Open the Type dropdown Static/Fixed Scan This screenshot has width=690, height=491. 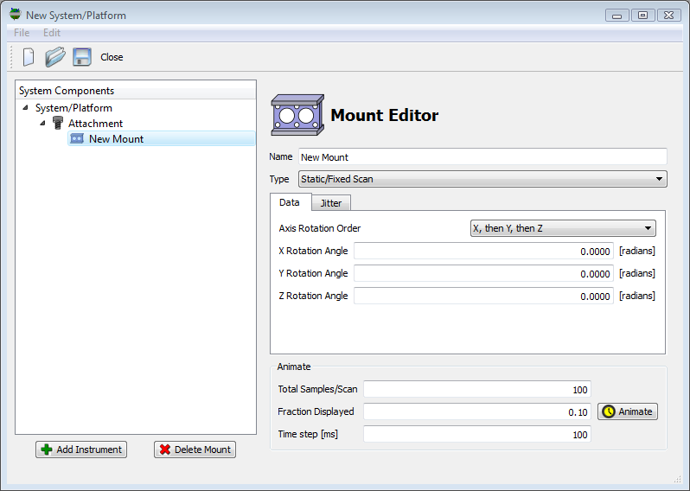click(x=482, y=179)
